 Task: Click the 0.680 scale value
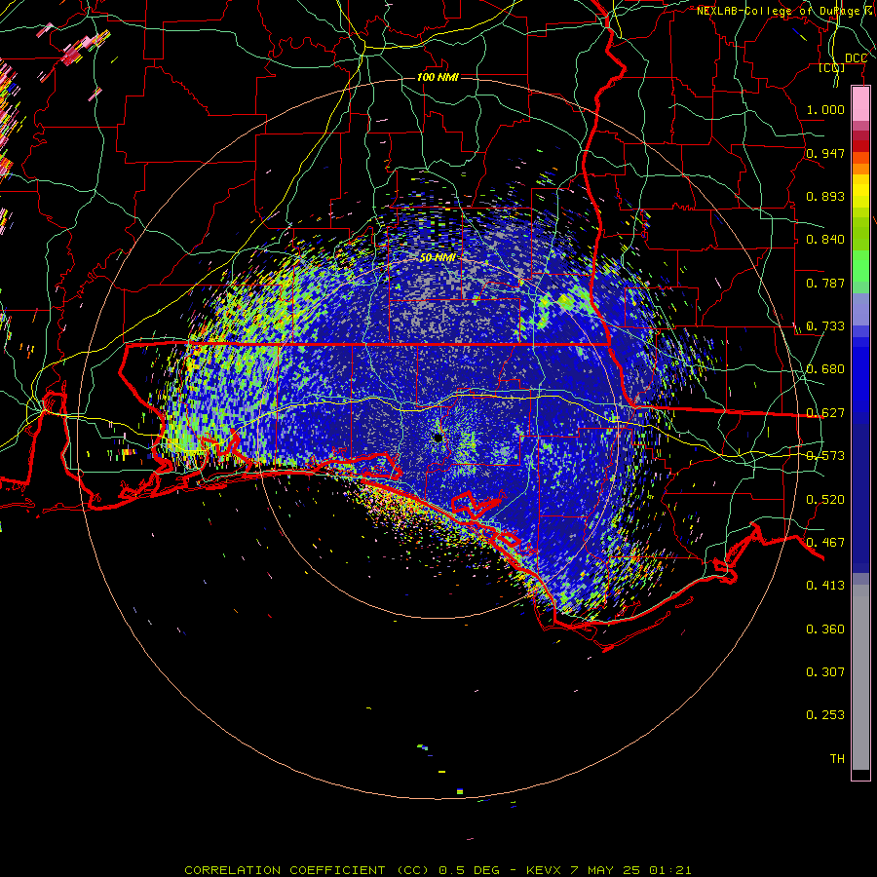click(x=825, y=369)
